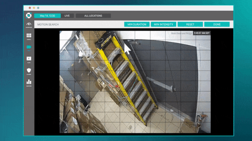
Task: Click the yellow minimize window button
Action: click(x=34, y=8)
